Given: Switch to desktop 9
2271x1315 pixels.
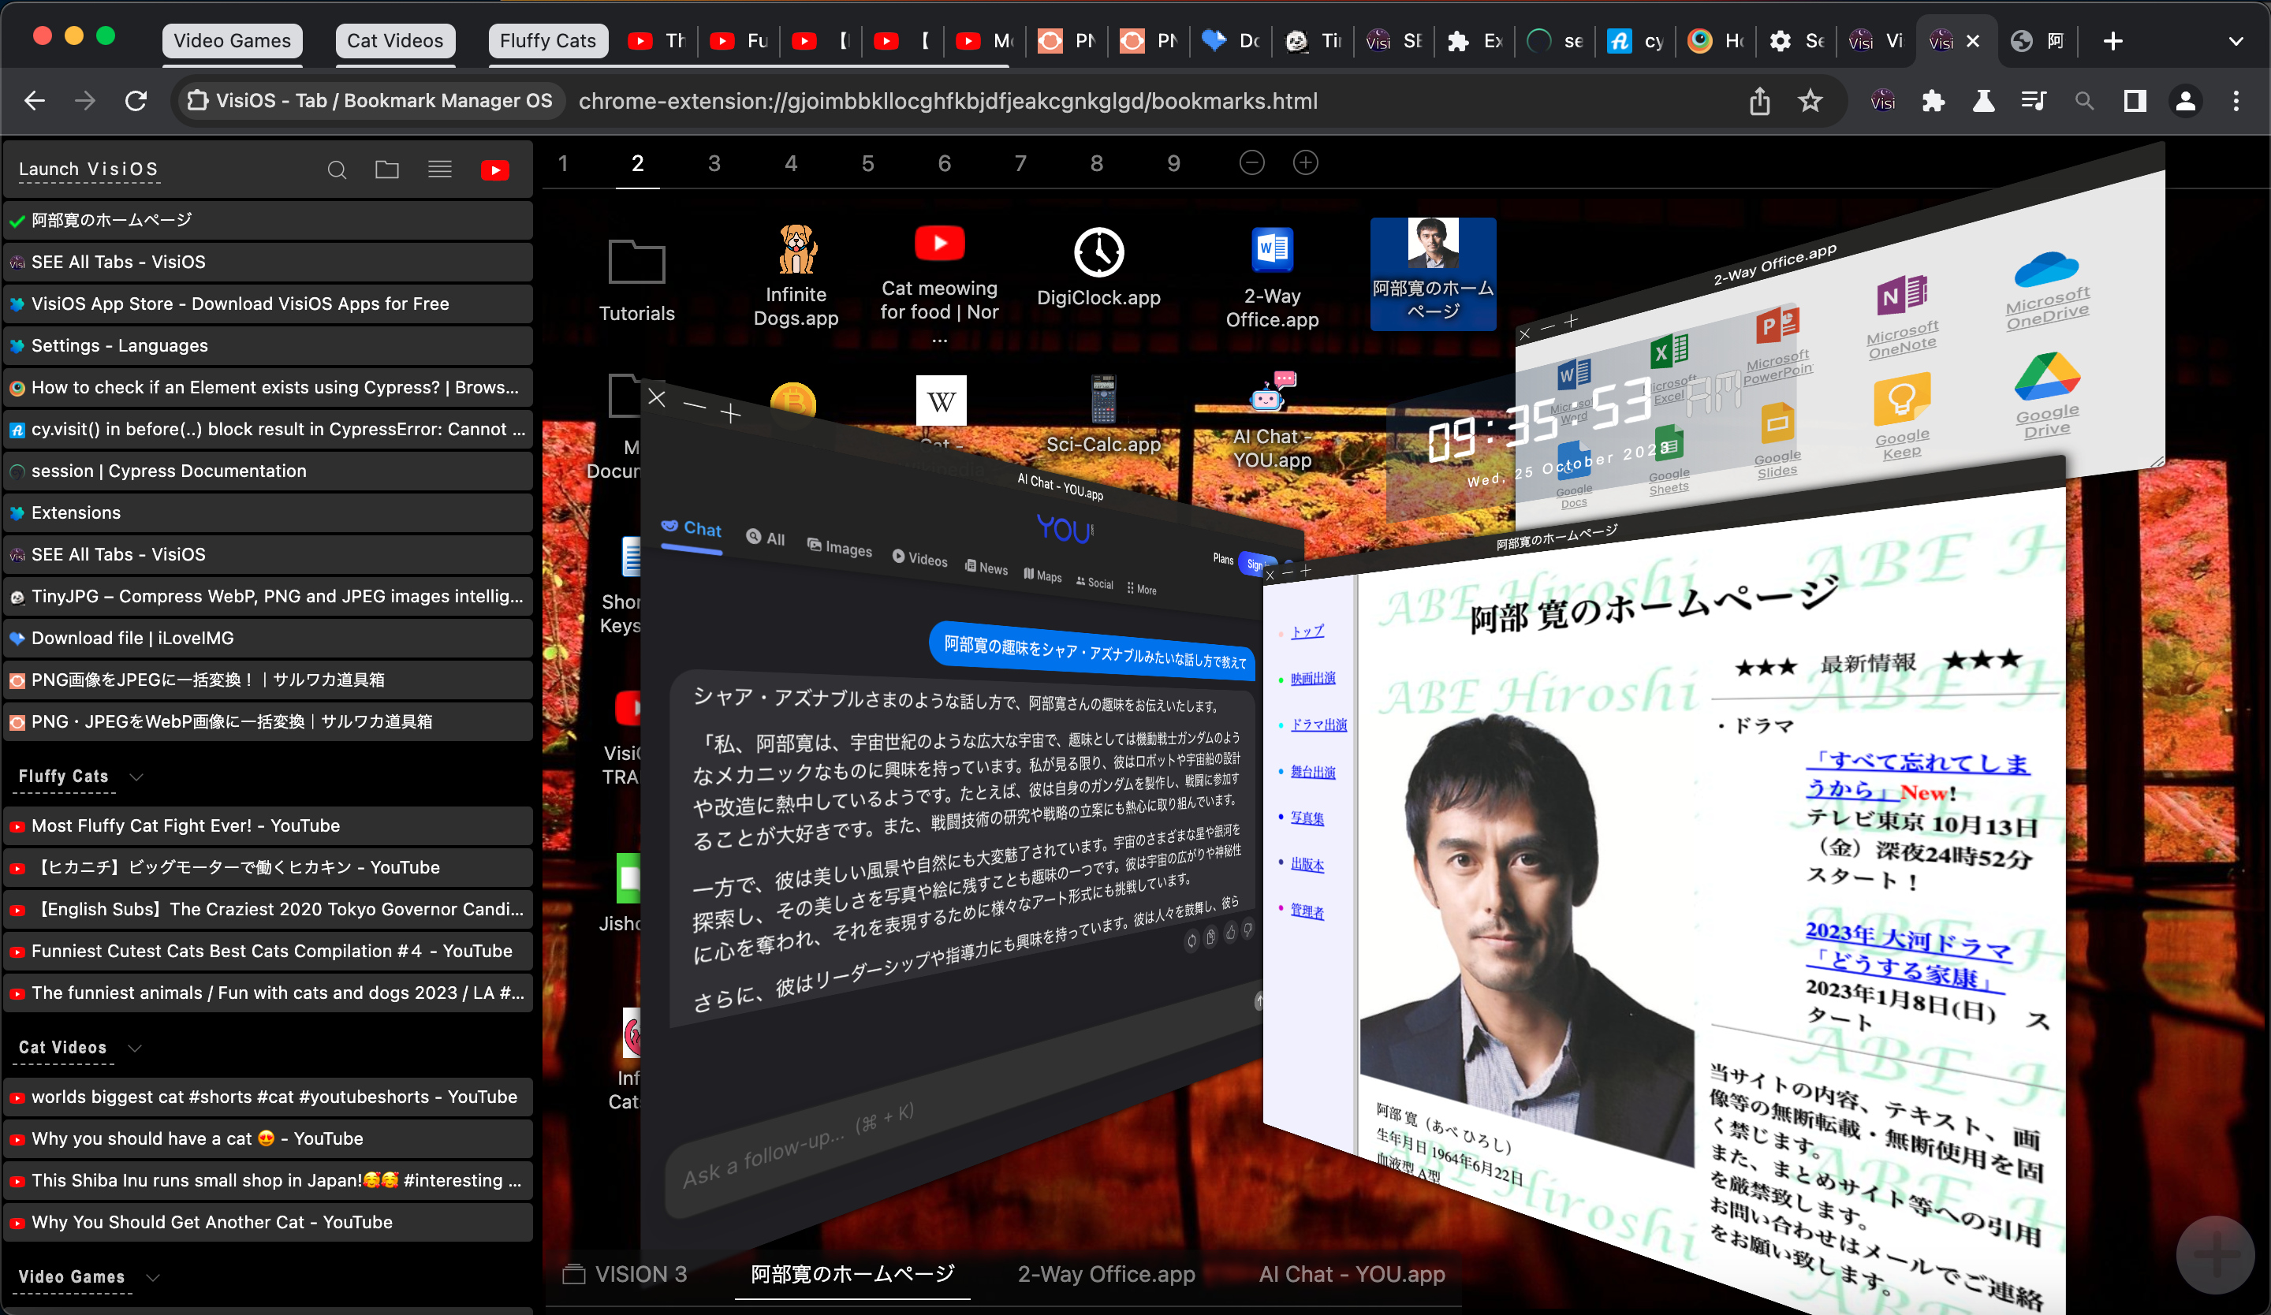Looking at the screenshot, I should [x=1173, y=163].
